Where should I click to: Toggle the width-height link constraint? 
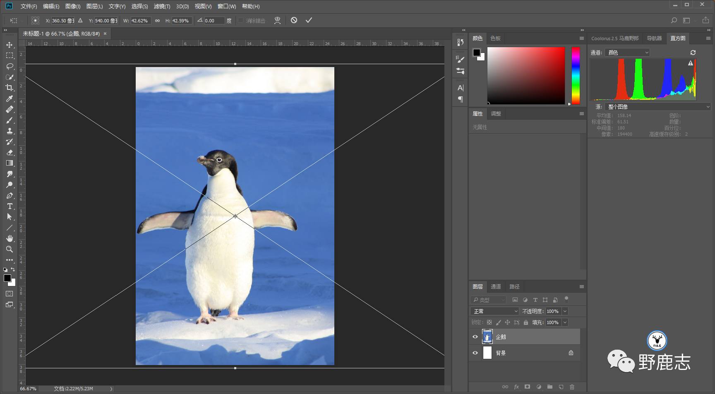tap(157, 21)
